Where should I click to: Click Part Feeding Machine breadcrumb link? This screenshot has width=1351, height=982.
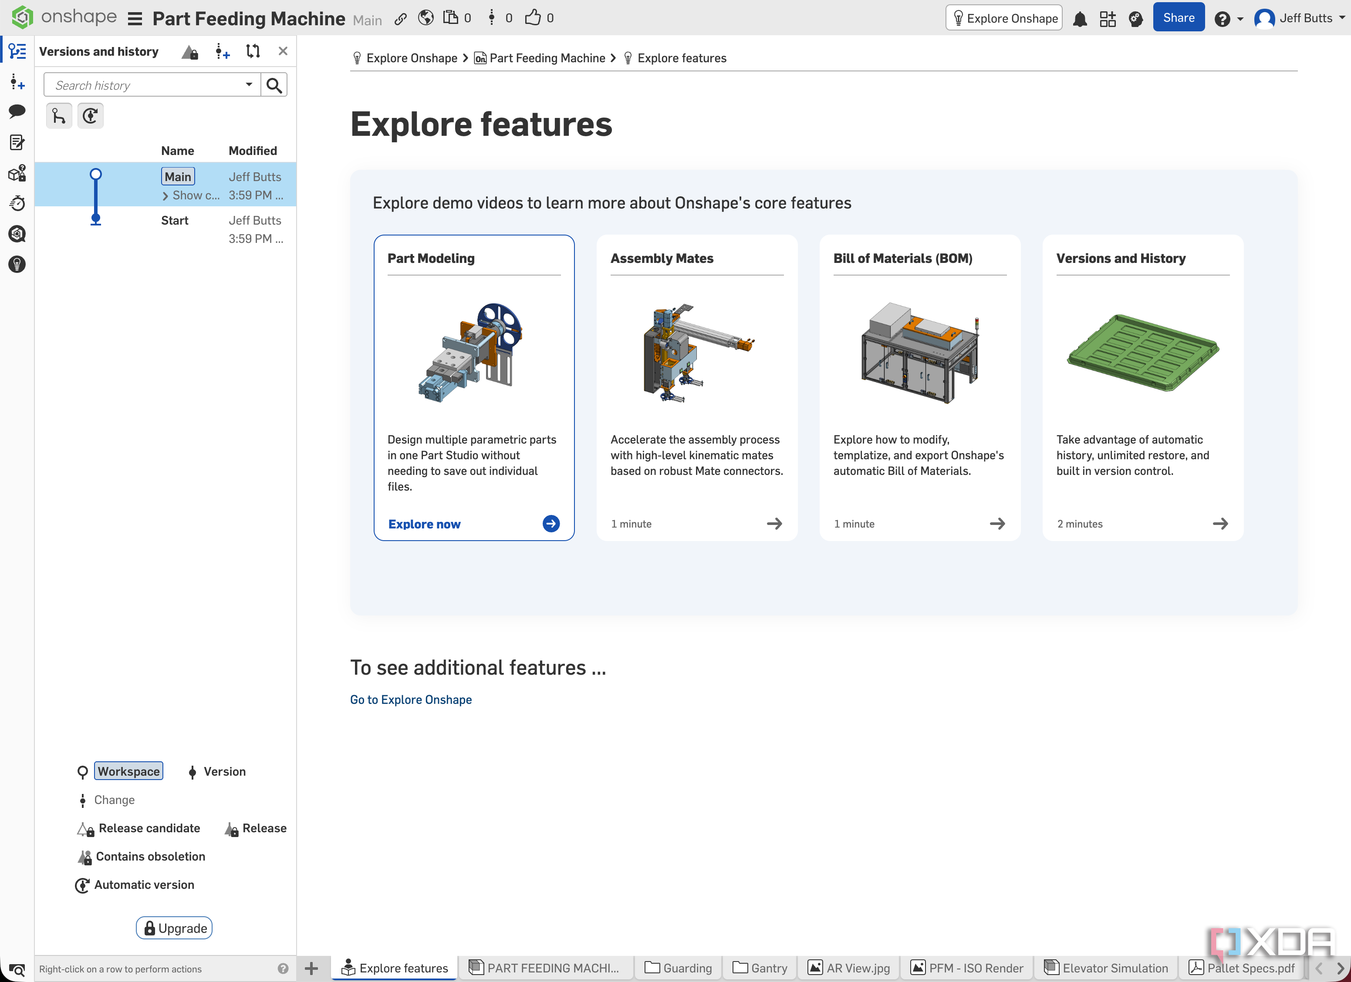click(547, 58)
